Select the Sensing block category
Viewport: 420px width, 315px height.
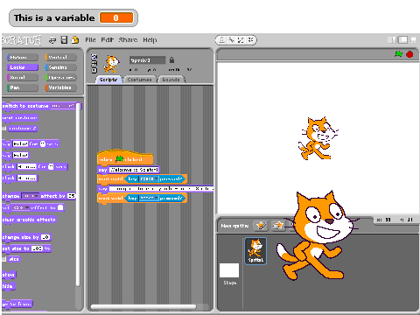tap(60, 67)
